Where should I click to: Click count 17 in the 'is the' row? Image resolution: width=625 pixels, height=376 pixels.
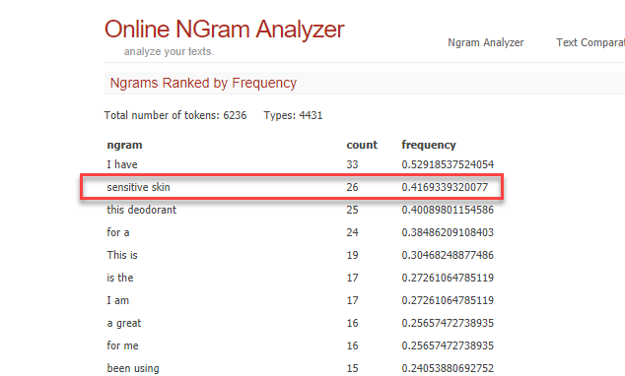click(352, 278)
